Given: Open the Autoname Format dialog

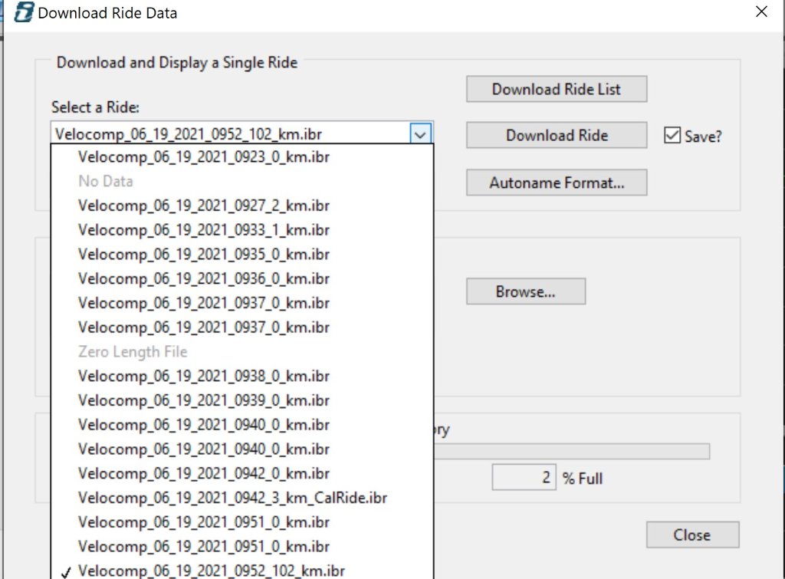Looking at the screenshot, I should [x=557, y=183].
